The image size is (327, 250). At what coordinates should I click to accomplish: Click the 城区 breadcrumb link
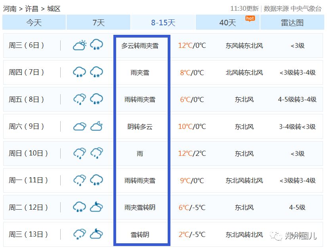tap(54, 9)
